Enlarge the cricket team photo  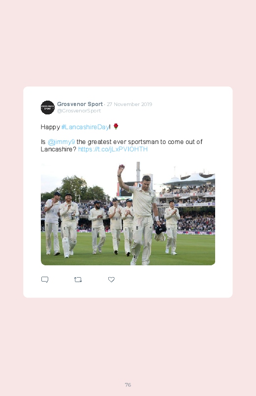(x=128, y=214)
